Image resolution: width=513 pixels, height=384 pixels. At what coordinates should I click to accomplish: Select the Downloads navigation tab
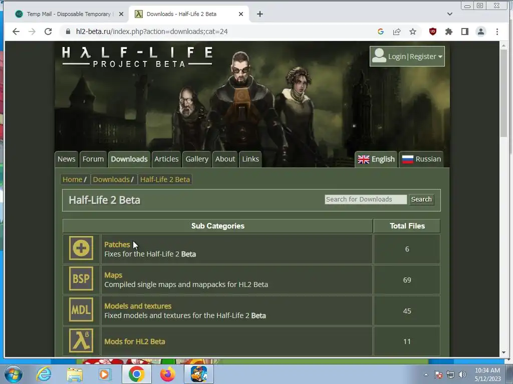(x=129, y=159)
